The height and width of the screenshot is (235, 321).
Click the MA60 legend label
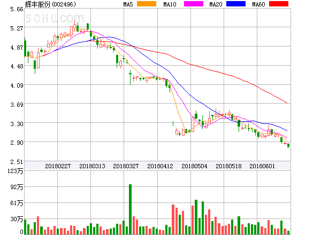click(258, 4)
